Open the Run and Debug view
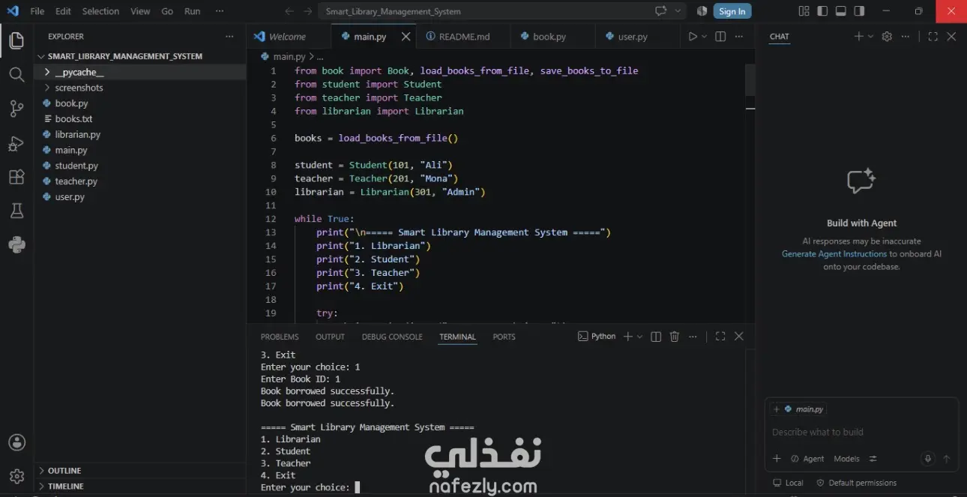Image resolution: width=967 pixels, height=497 pixels. point(16,143)
